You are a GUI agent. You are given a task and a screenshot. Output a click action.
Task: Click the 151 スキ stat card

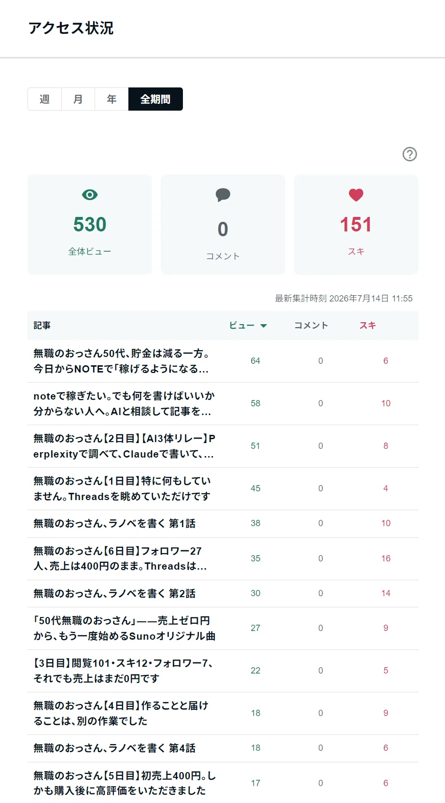pyautogui.click(x=356, y=225)
